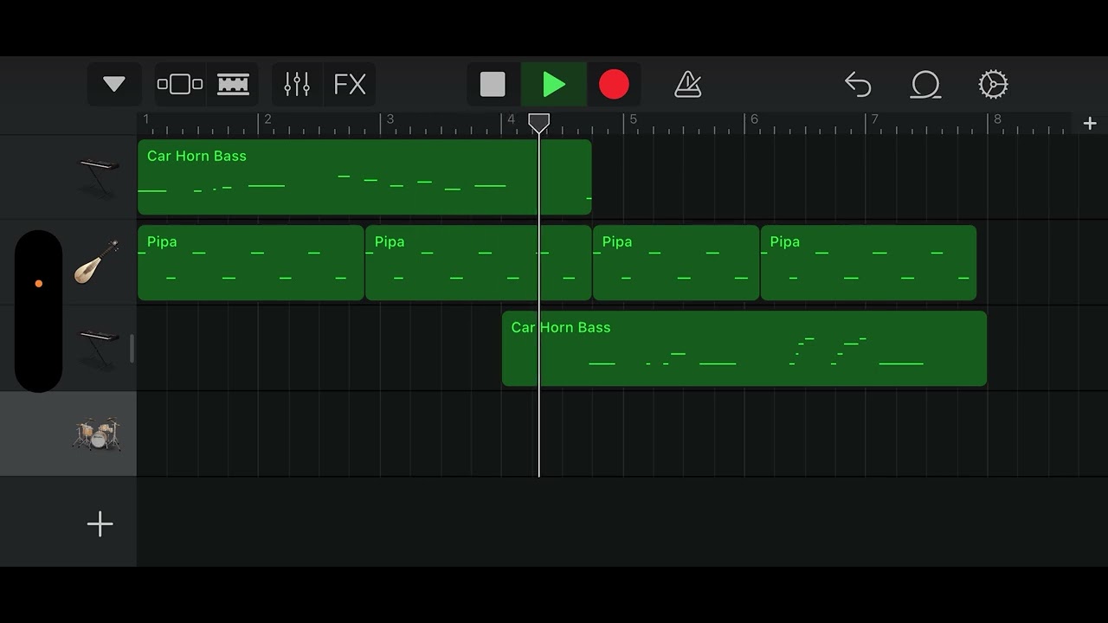Toggle the metronome

point(688,84)
